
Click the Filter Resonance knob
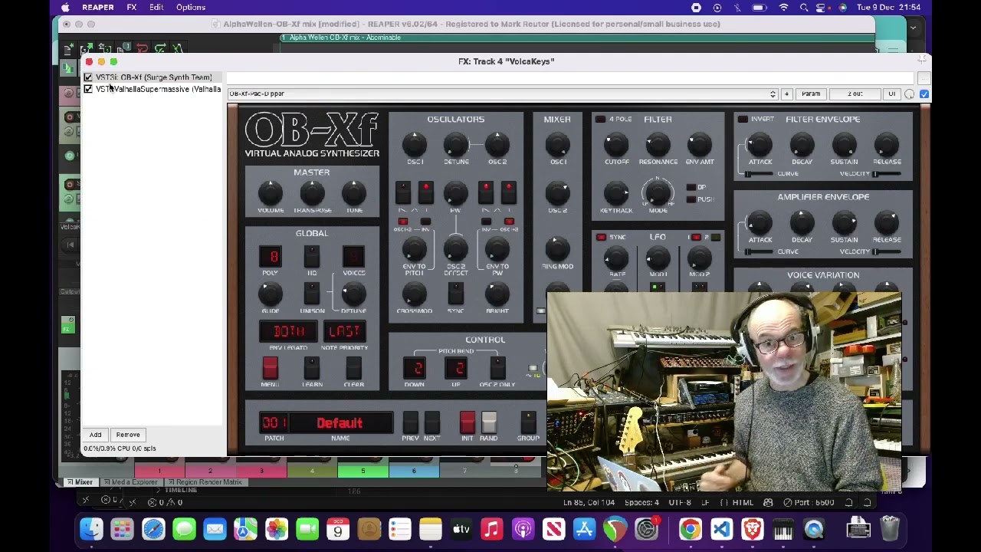coord(658,143)
